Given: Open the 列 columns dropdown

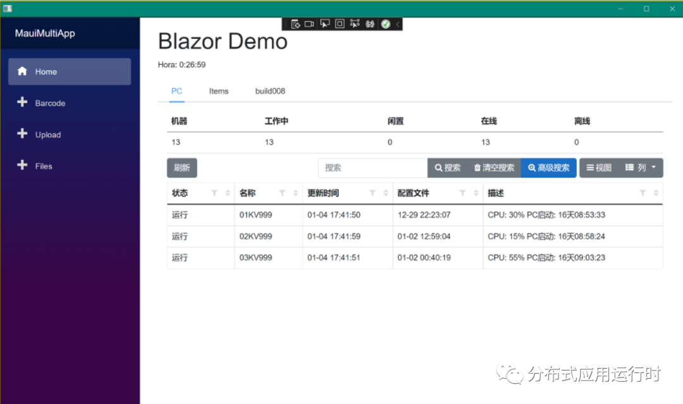Looking at the screenshot, I should (641, 168).
